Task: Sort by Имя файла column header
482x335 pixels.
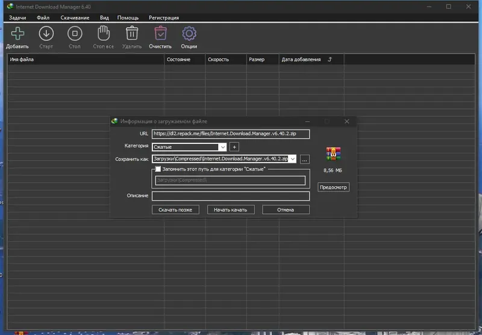Action: [x=86, y=59]
